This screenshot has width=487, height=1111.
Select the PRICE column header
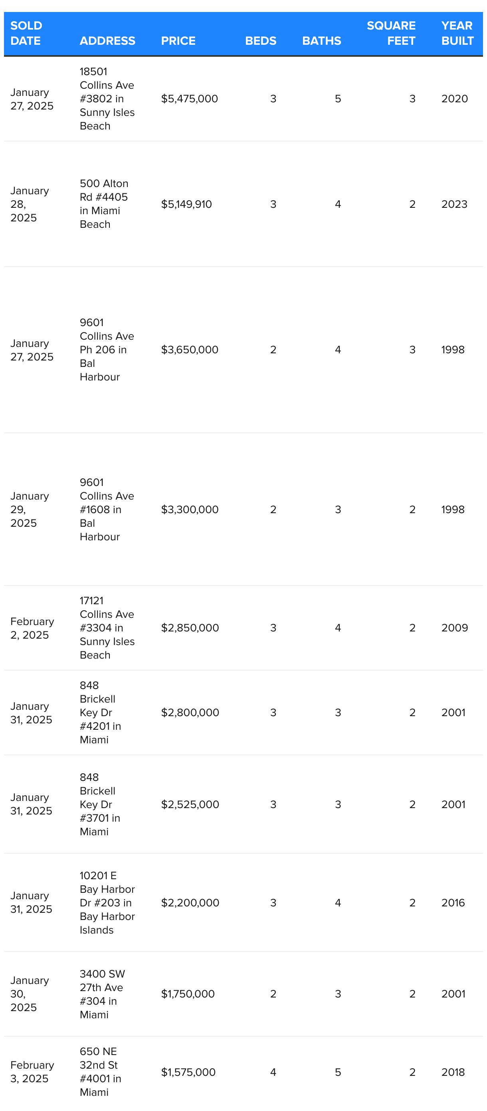click(x=178, y=40)
